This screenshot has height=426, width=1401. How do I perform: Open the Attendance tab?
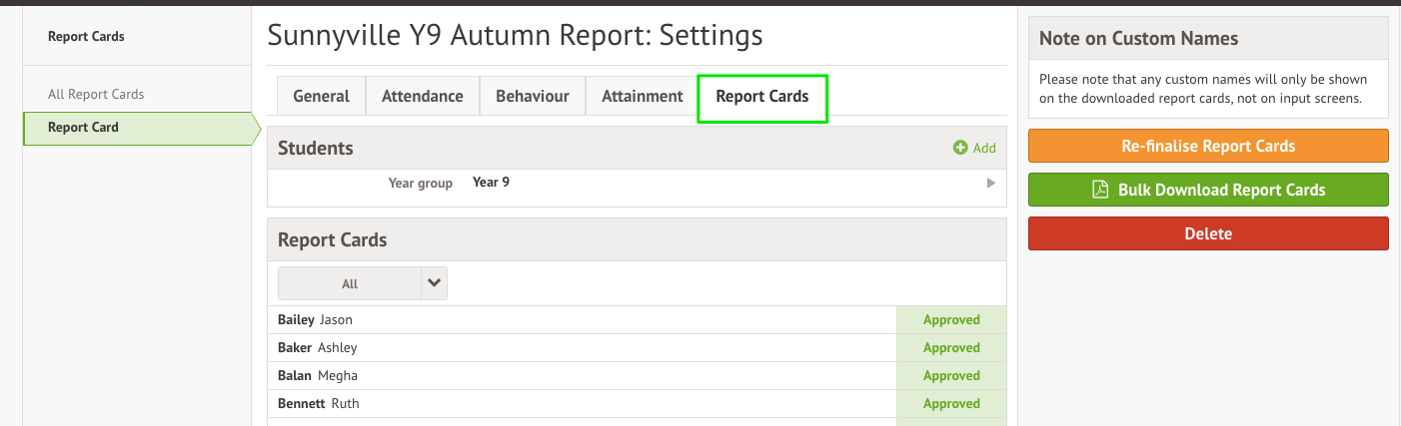pos(423,97)
